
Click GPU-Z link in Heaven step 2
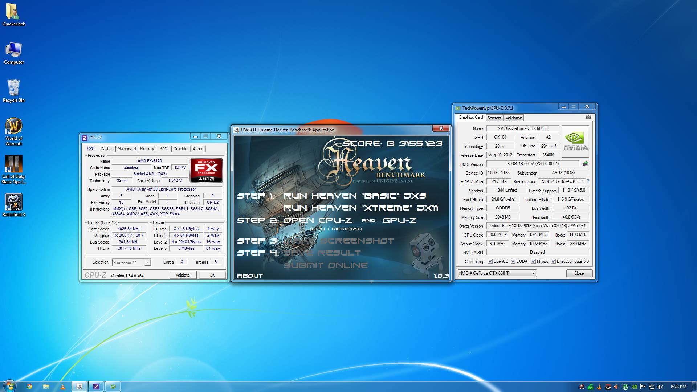(399, 220)
